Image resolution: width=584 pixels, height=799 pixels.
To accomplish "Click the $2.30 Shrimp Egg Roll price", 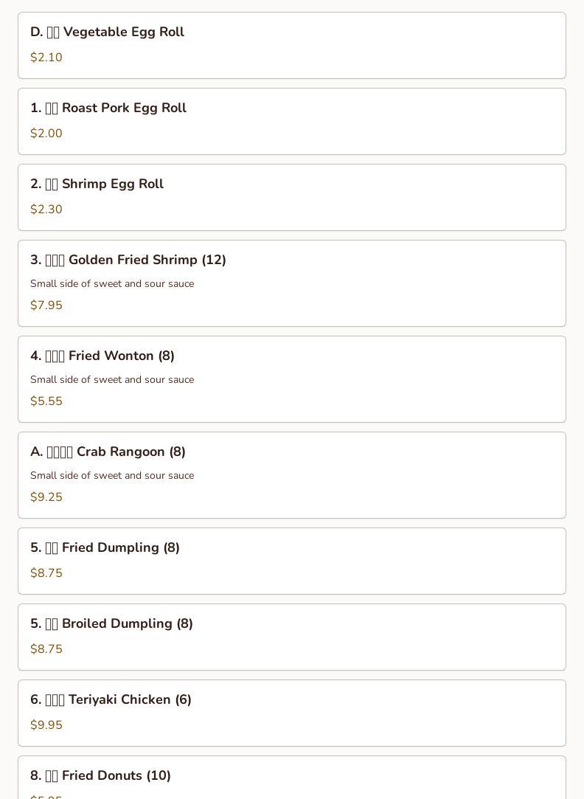I will coord(46,210).
